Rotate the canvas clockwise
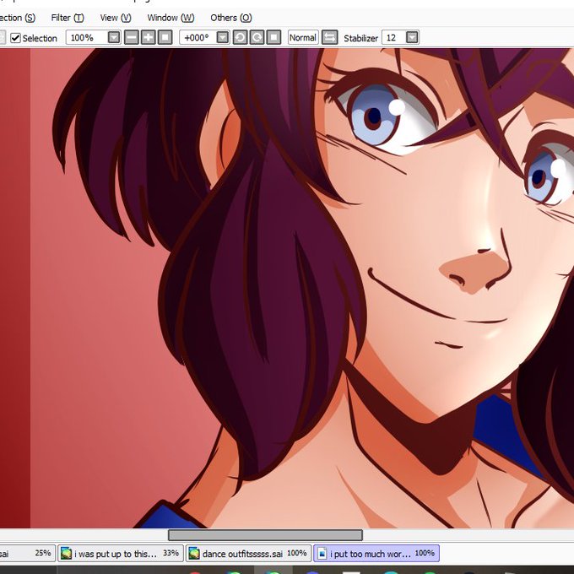The height and width of the screenshot is (574, 574). 257,37
